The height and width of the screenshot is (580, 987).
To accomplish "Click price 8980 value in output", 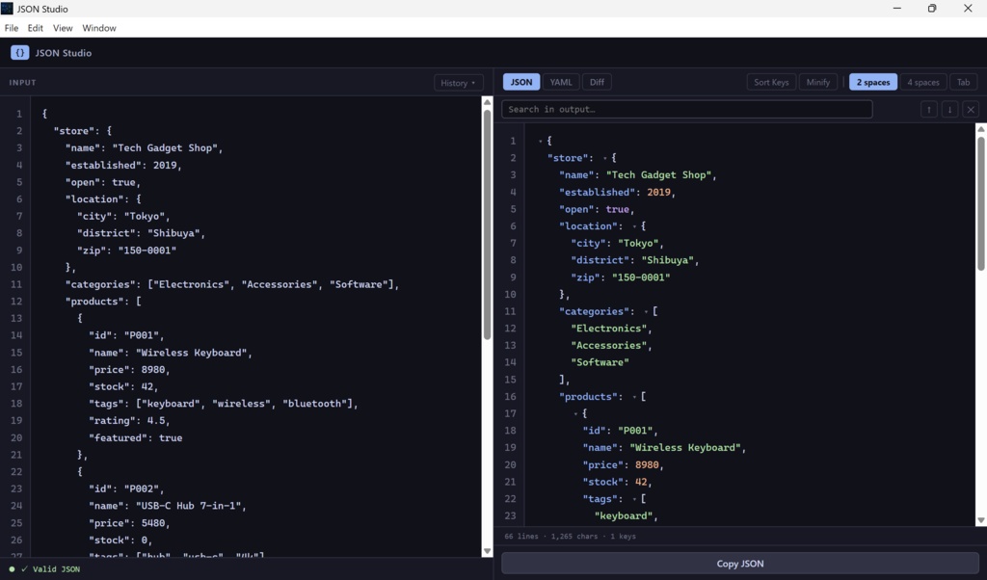I will 647,465.
